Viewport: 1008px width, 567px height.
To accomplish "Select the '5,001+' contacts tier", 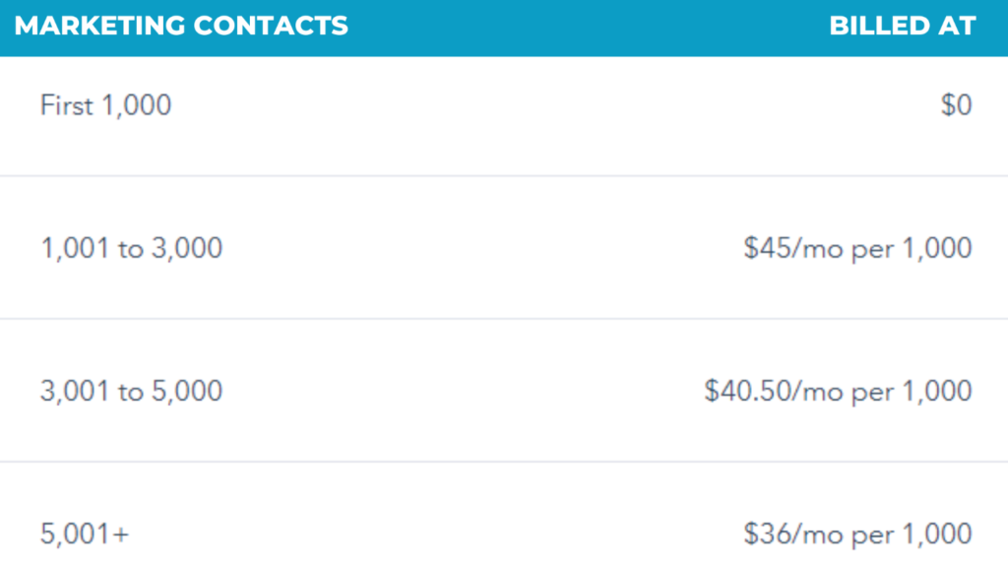I will (85, 535).
